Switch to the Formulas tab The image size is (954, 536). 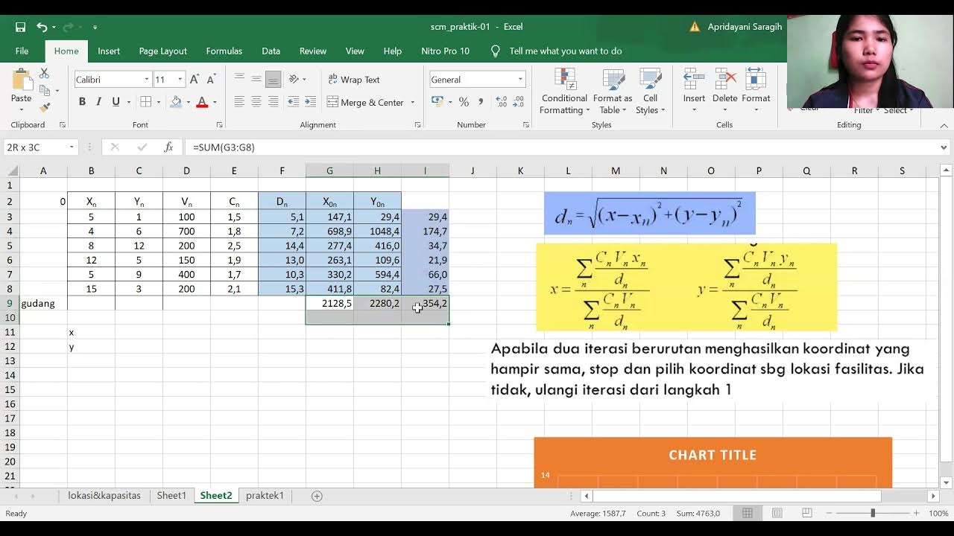click(224, 51)
